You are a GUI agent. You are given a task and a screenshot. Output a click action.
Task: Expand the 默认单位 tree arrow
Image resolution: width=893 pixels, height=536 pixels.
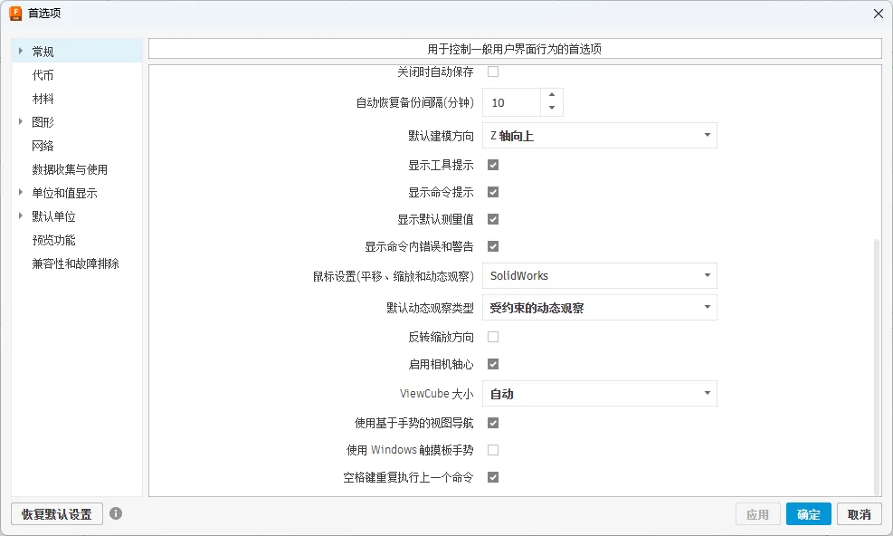[x=21, y=215]
